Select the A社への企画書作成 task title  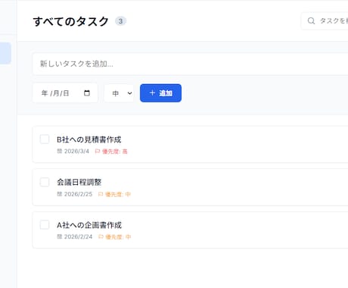pyautogui.click(x=89, y=225)
